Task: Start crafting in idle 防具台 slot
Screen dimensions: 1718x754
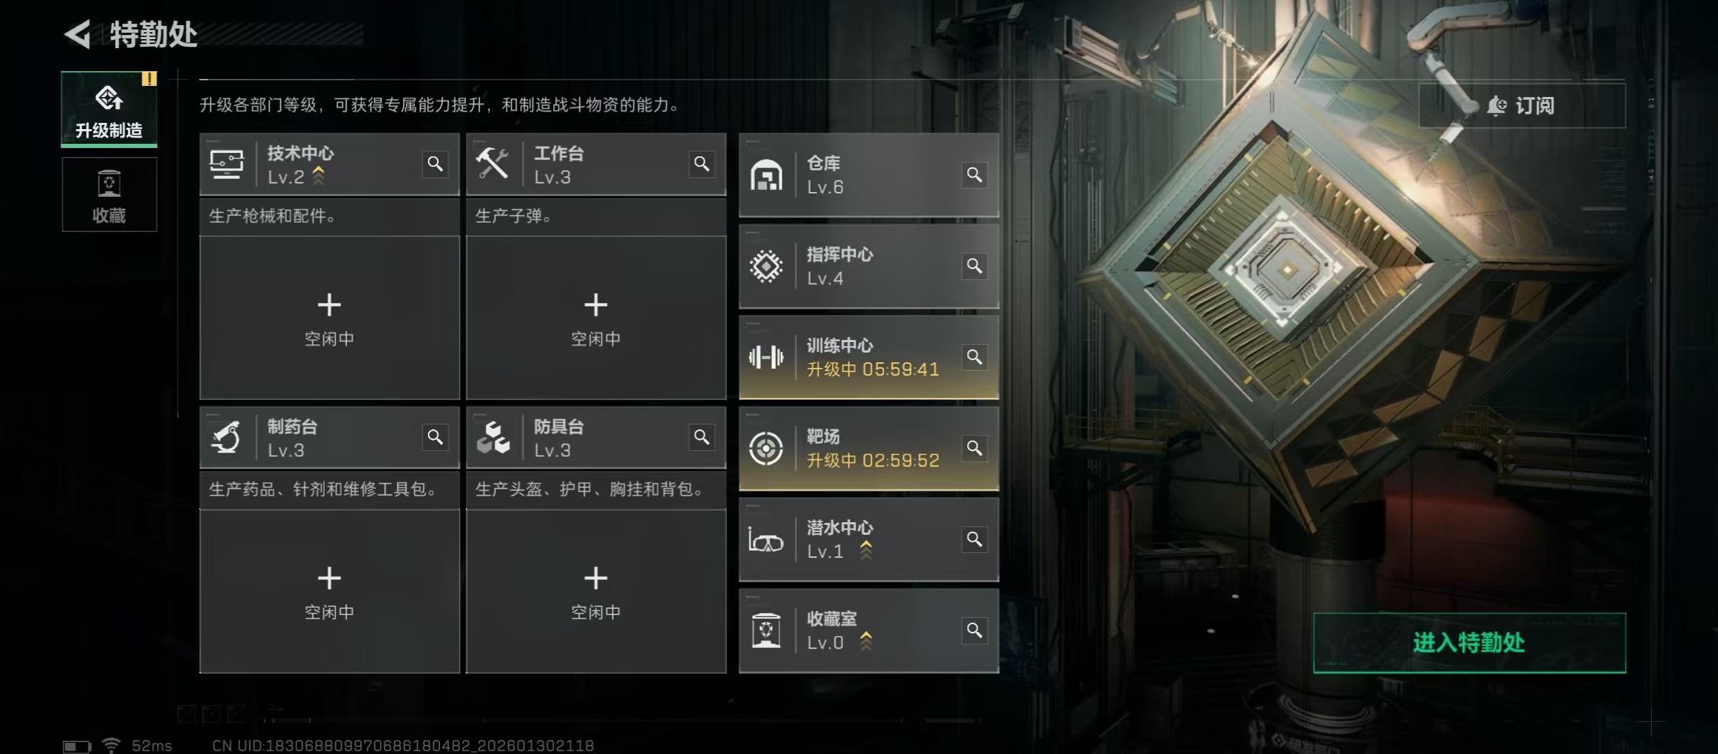Action: (596, 591)
